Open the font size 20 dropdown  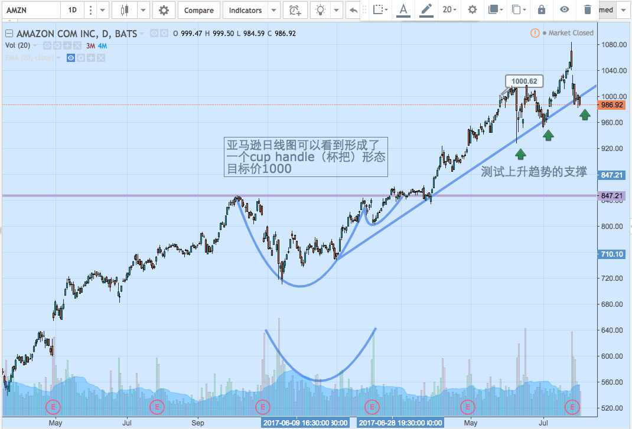coord(449,9)
